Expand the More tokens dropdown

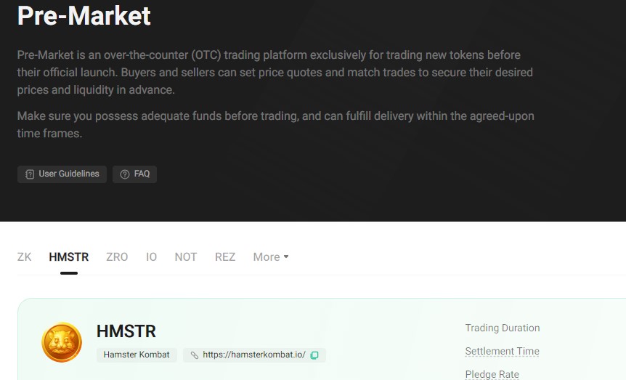tap(271, 257)
